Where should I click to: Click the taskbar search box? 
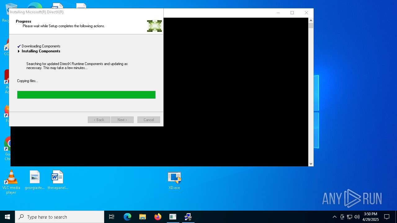(x=60, y=217)
